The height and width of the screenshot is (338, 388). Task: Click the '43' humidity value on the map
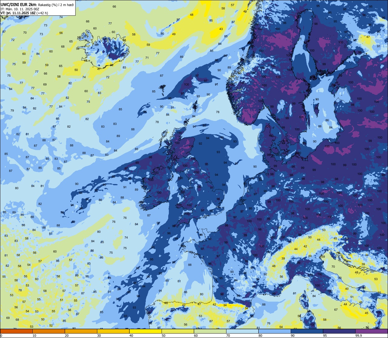[221, 29]
